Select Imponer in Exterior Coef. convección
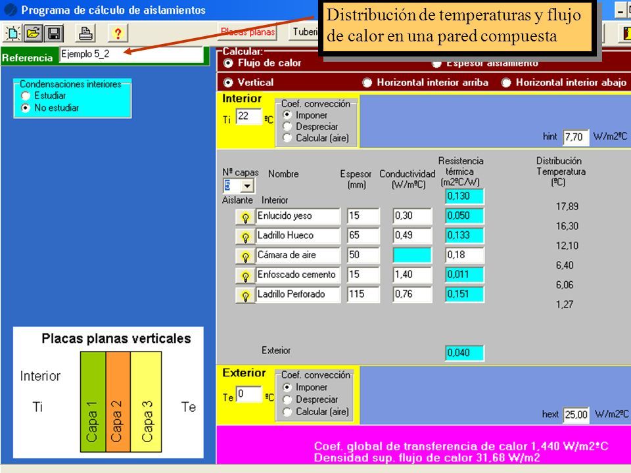The image size is (631, 473). [287, 387]
